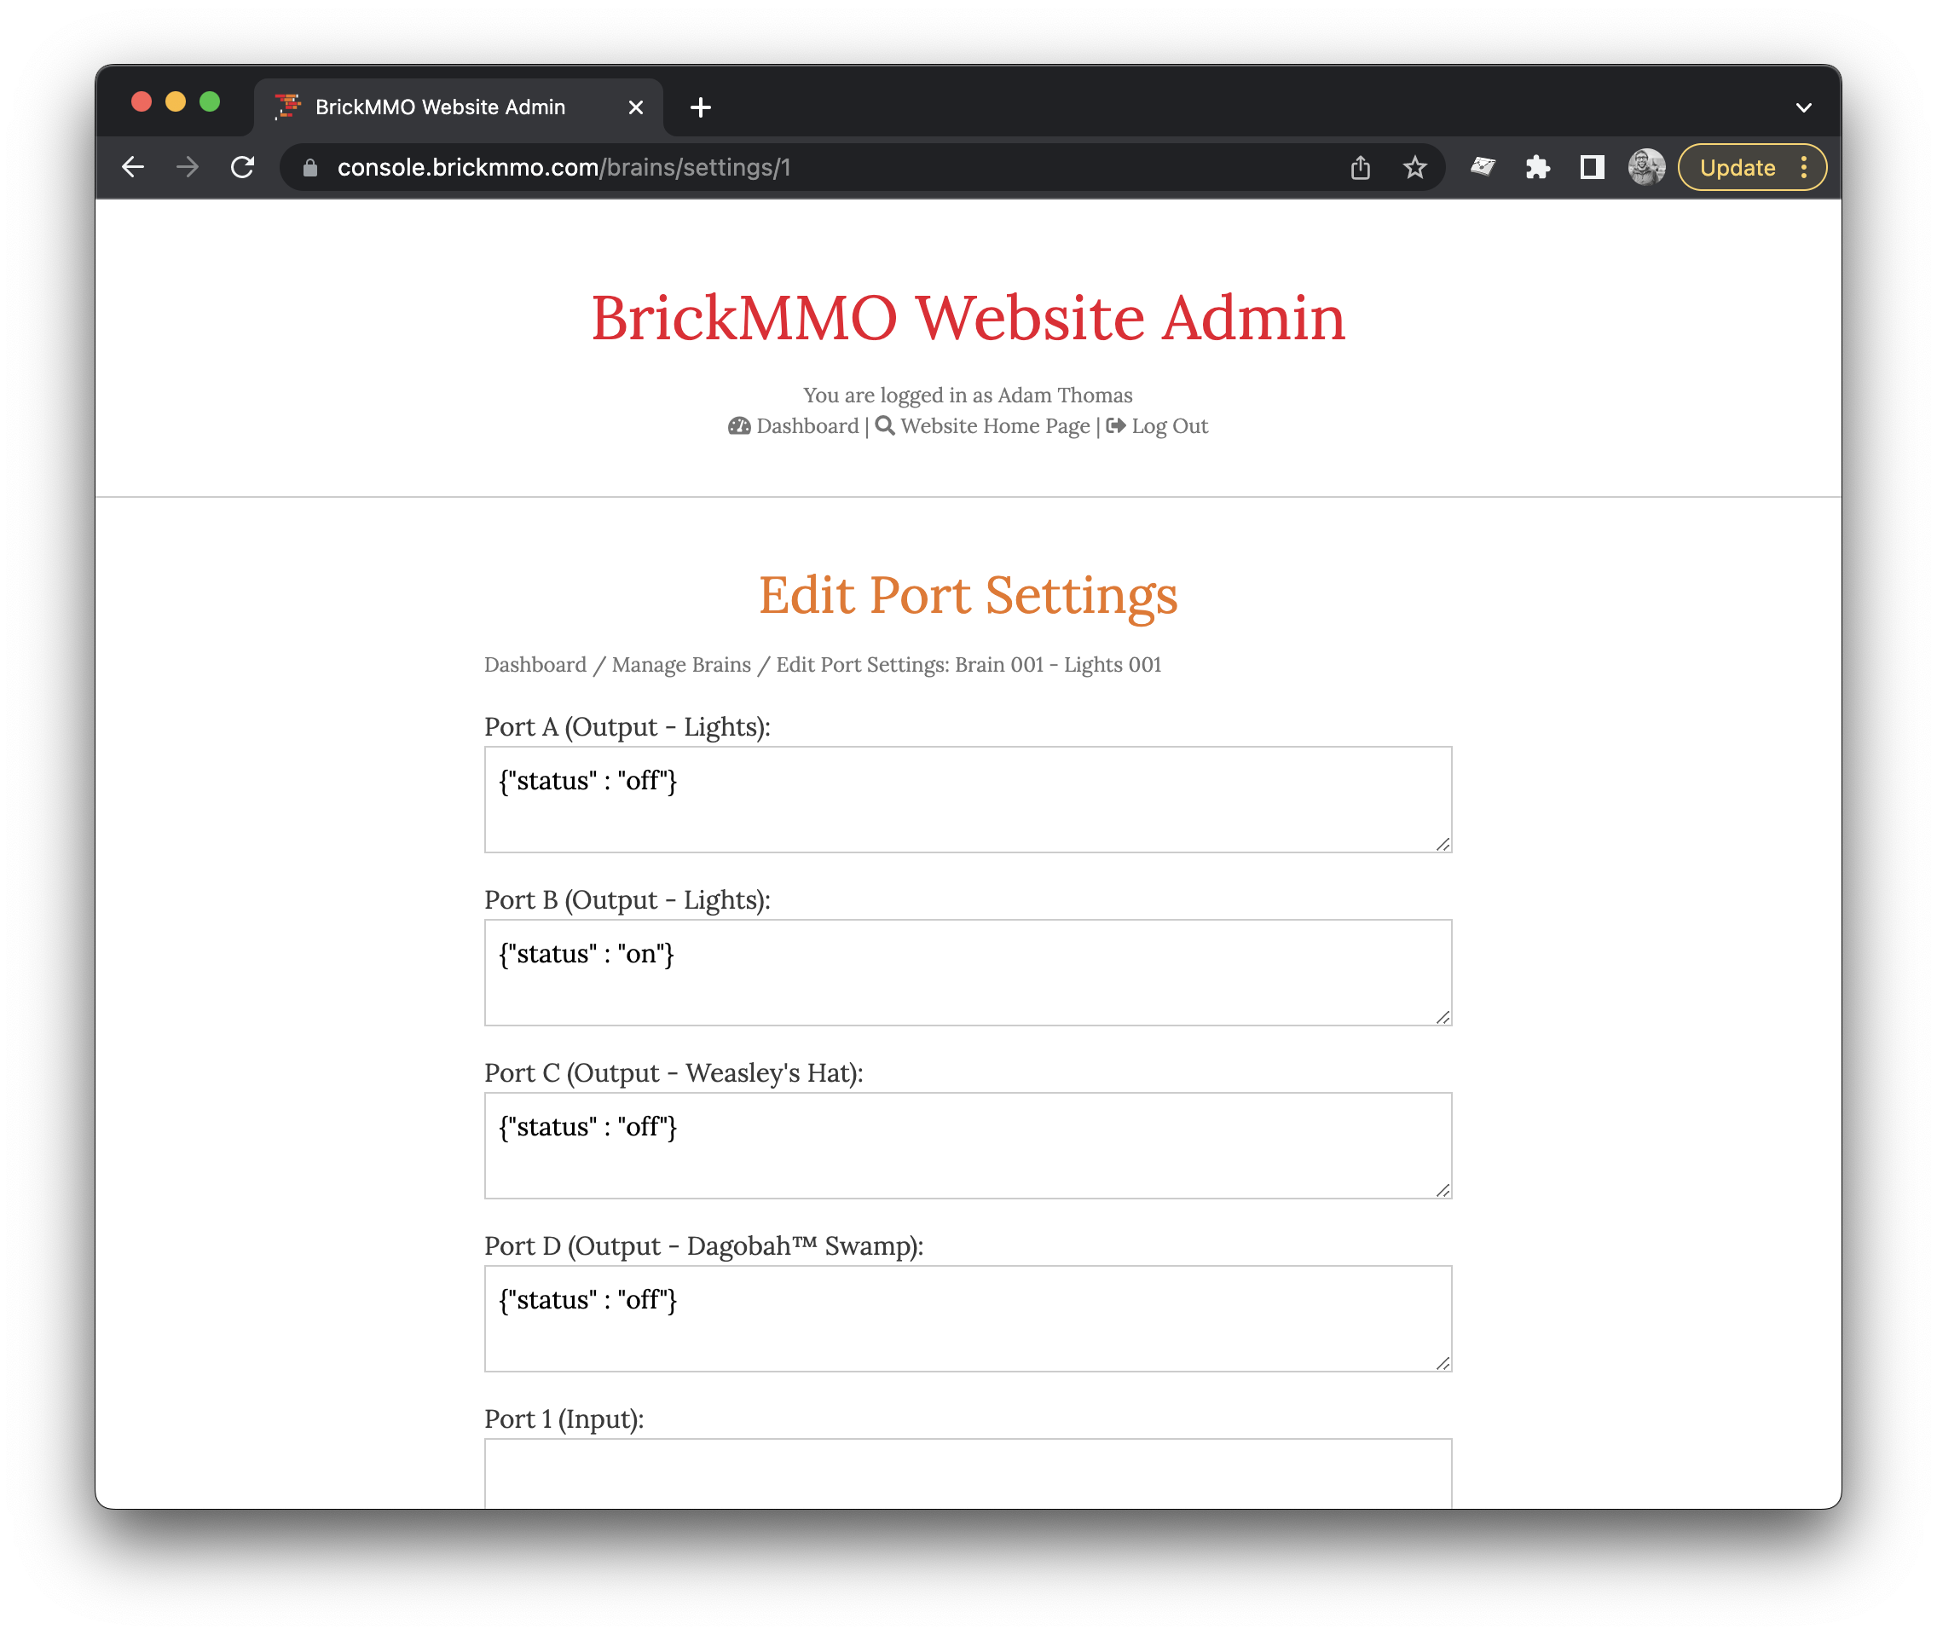Close the BrickMMO Website Admin tab
The image size is (1937, 1635).
(x=636, y=107)
